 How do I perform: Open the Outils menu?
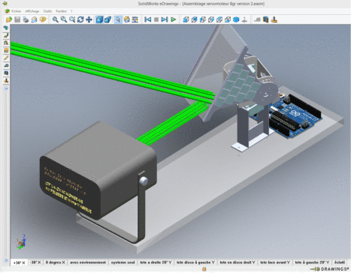point(47,11)
